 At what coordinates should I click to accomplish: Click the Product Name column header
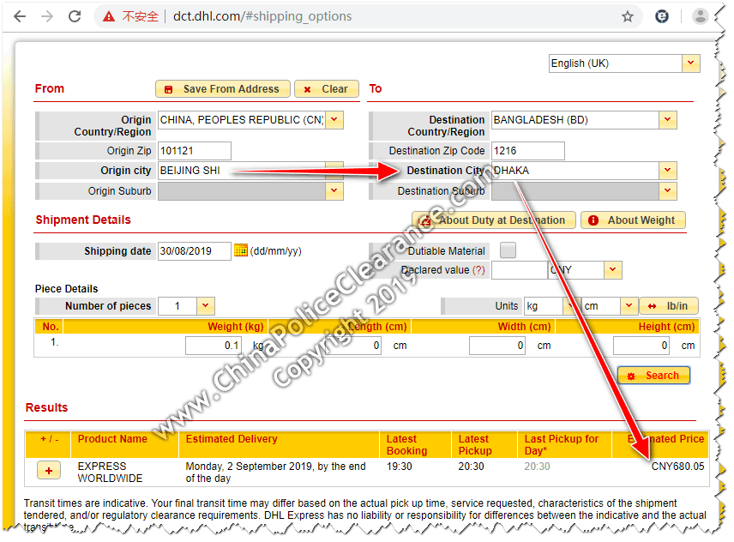(x=112, y=439)
